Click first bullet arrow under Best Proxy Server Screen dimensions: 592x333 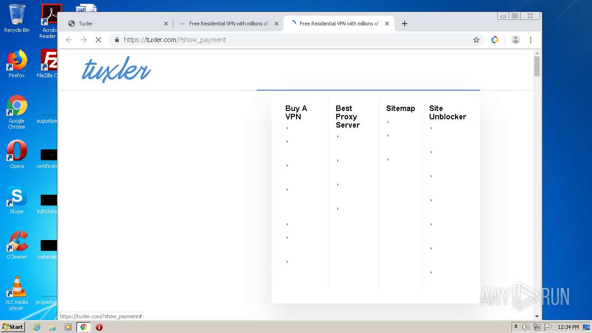pyautogui.click(x=338, y=136)
